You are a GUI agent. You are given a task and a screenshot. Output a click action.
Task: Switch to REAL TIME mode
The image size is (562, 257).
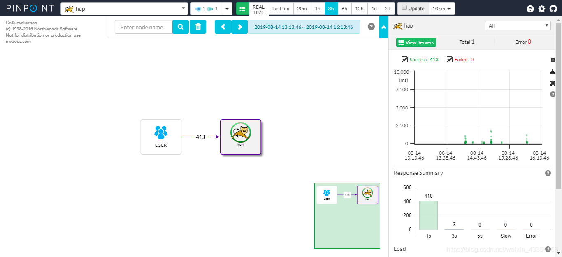[259, 9]
